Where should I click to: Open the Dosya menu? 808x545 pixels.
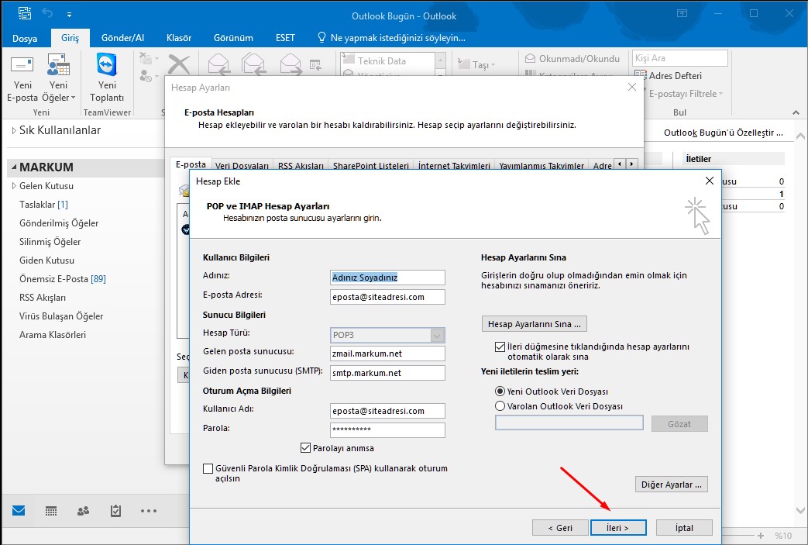tap(25, 38)
